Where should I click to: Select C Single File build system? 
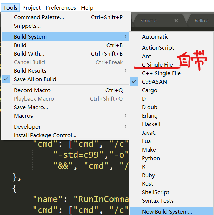[171, 65]
